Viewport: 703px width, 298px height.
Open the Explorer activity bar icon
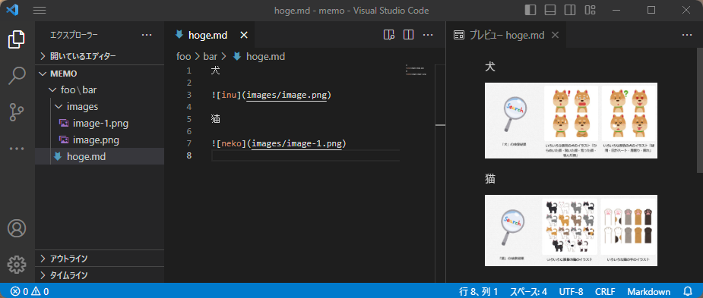pyautogui.click(x=17, y=40)
